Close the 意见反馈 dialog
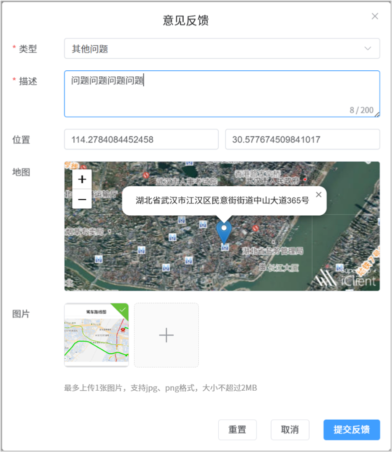The image size is (392, 452). pyautogui.click(x=375, y=16)
